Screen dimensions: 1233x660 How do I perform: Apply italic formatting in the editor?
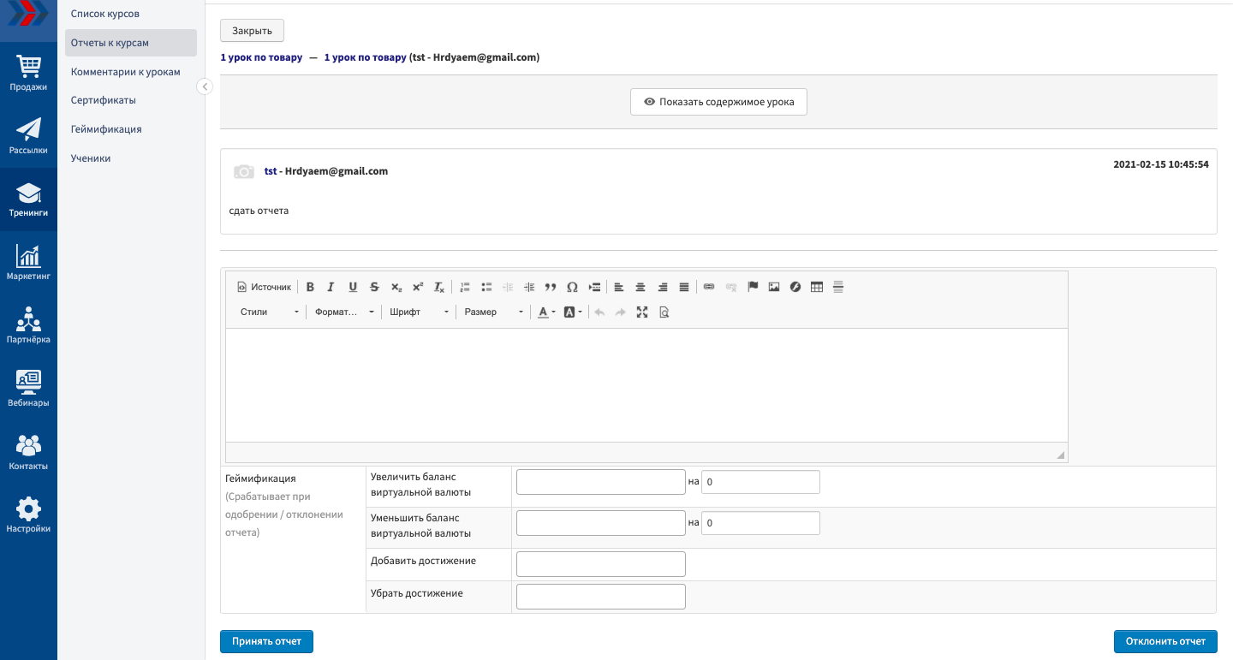click(x=331, y=287)
